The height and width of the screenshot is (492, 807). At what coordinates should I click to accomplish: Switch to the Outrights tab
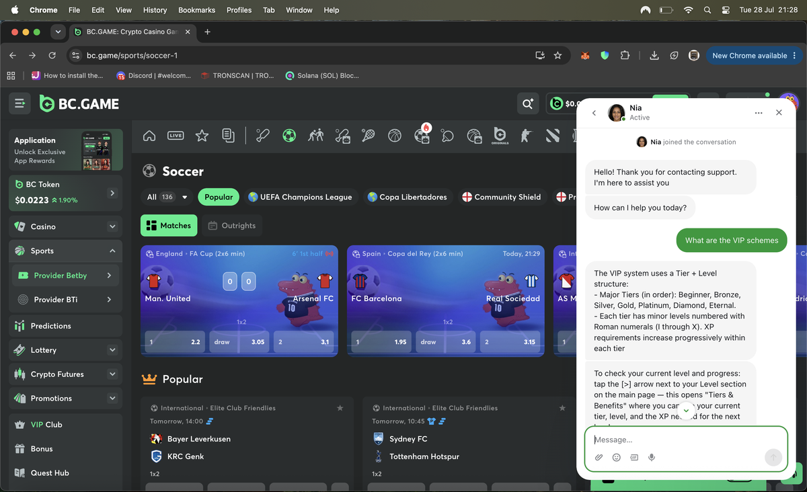231,226
